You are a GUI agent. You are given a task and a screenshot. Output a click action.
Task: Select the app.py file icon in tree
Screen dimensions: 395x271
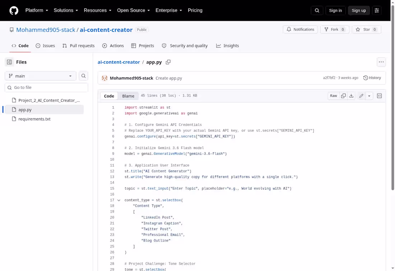pyautogui.click(x=14, y=110)
